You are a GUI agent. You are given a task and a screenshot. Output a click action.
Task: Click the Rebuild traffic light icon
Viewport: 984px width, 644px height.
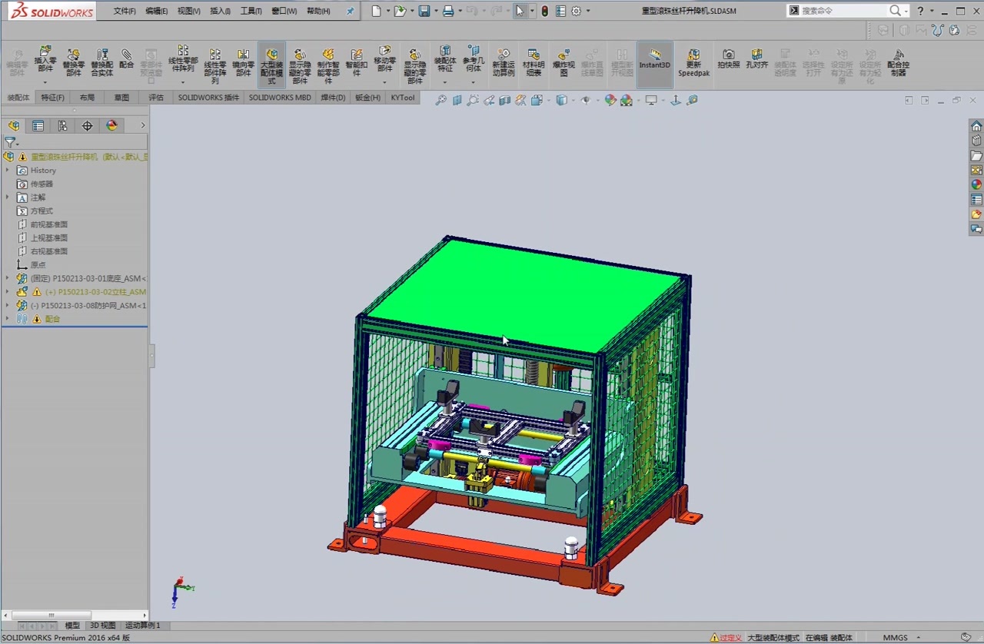pyautogui.click(x=544, y=11)
